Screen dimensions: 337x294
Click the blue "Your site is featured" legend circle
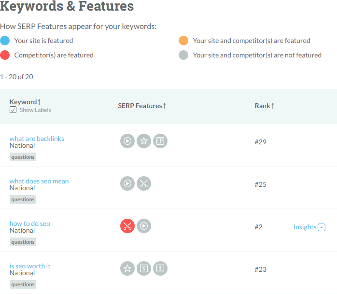[x=5, y=41]
